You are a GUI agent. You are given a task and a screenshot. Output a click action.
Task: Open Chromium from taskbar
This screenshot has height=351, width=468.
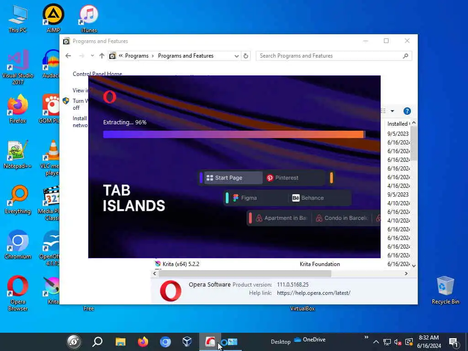point(165,341)
